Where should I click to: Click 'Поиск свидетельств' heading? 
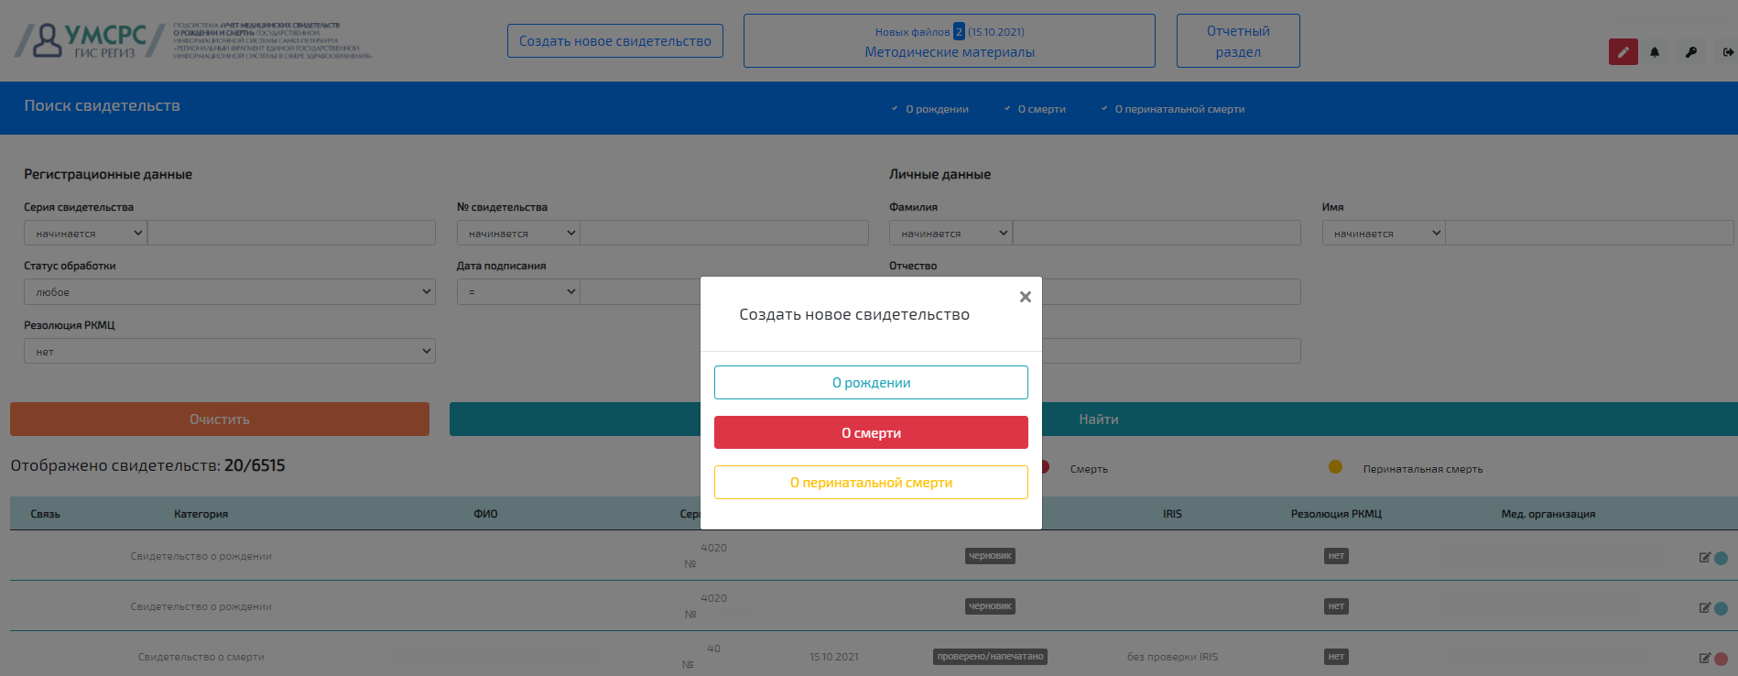pos(102,105)
